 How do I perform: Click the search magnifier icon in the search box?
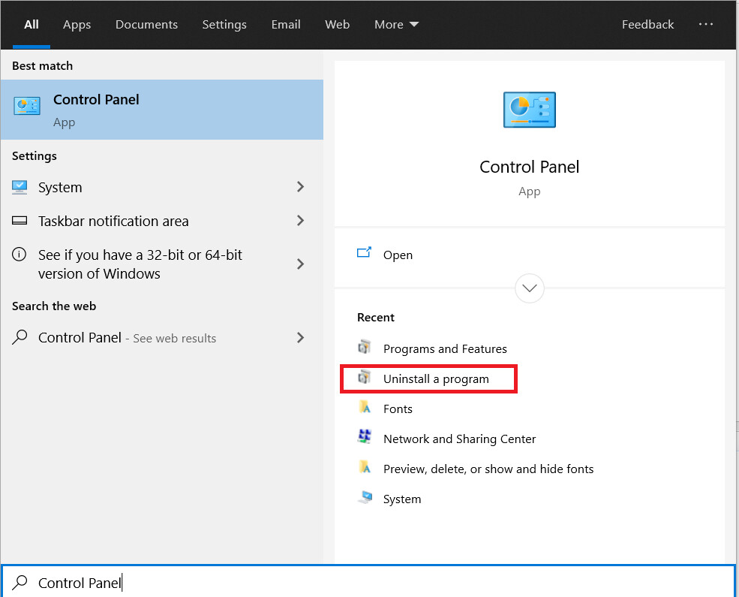(x=20, y=583)
